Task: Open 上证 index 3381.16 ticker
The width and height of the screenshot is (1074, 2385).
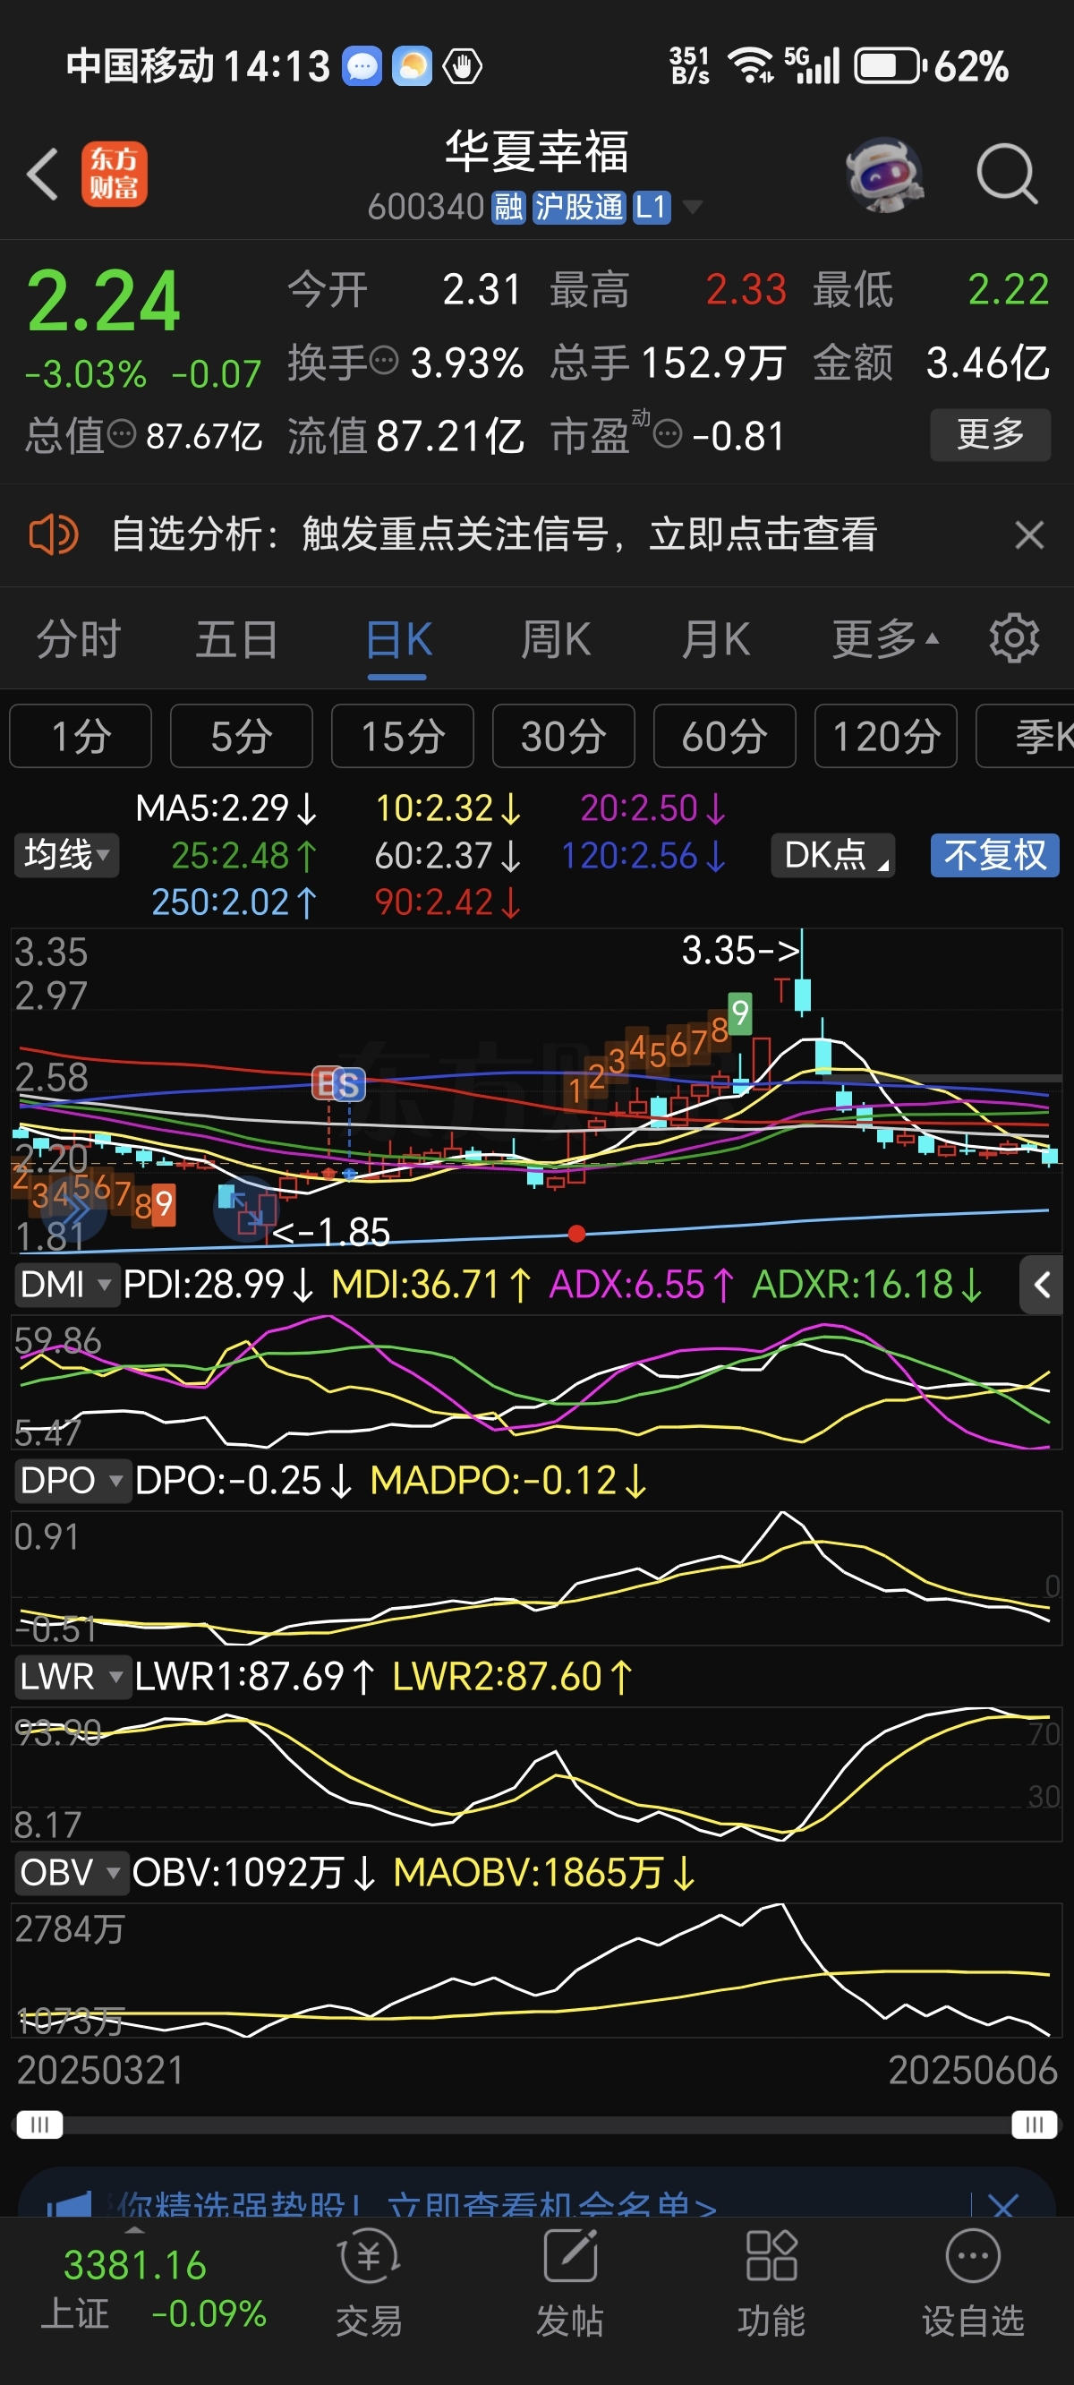Action: pyautogui.click(x=153, y=2287)
